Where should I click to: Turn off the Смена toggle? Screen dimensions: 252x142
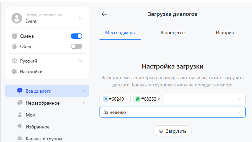coord(76,36)
